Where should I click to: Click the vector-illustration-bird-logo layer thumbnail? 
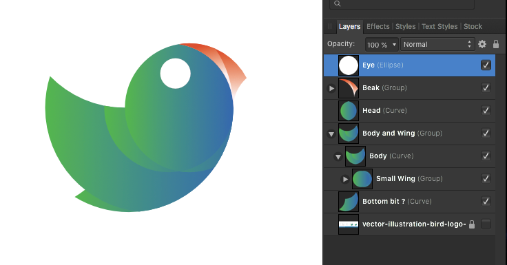pyautogui.click(x=349, y=224)
